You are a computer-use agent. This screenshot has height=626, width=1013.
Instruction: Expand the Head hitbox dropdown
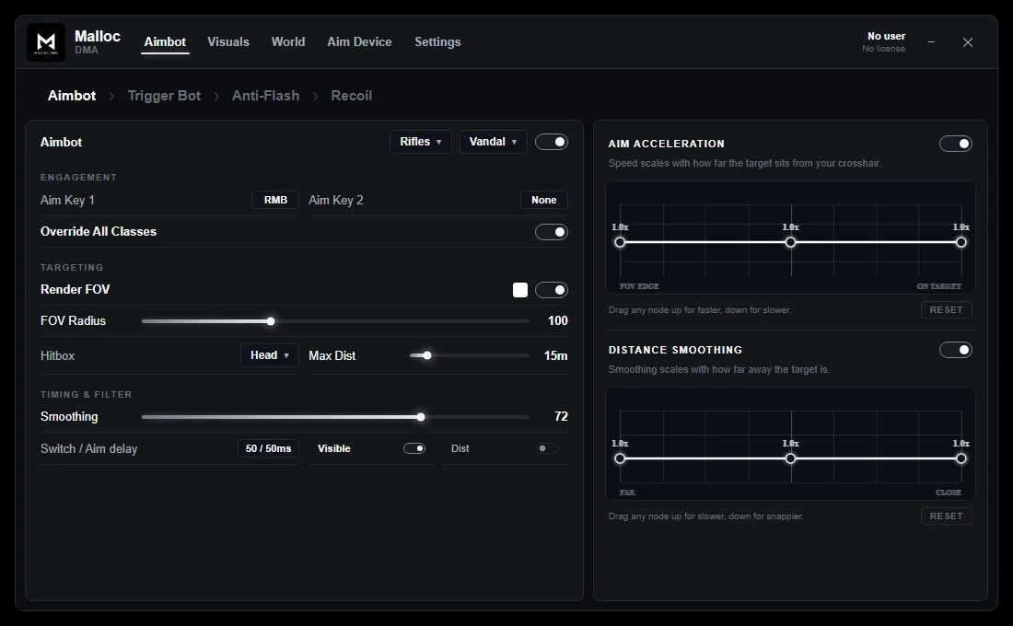270,355
